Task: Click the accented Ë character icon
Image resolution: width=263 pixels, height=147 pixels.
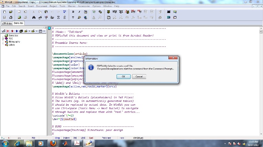Action: coord(65,17)
